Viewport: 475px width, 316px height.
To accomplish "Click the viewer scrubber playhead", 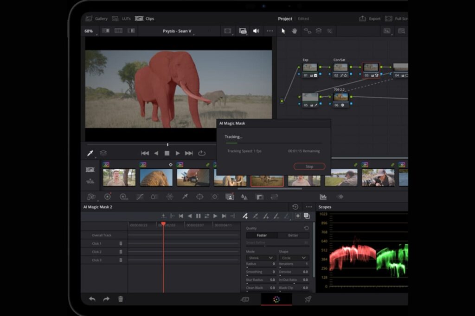I will click(167, 145).
